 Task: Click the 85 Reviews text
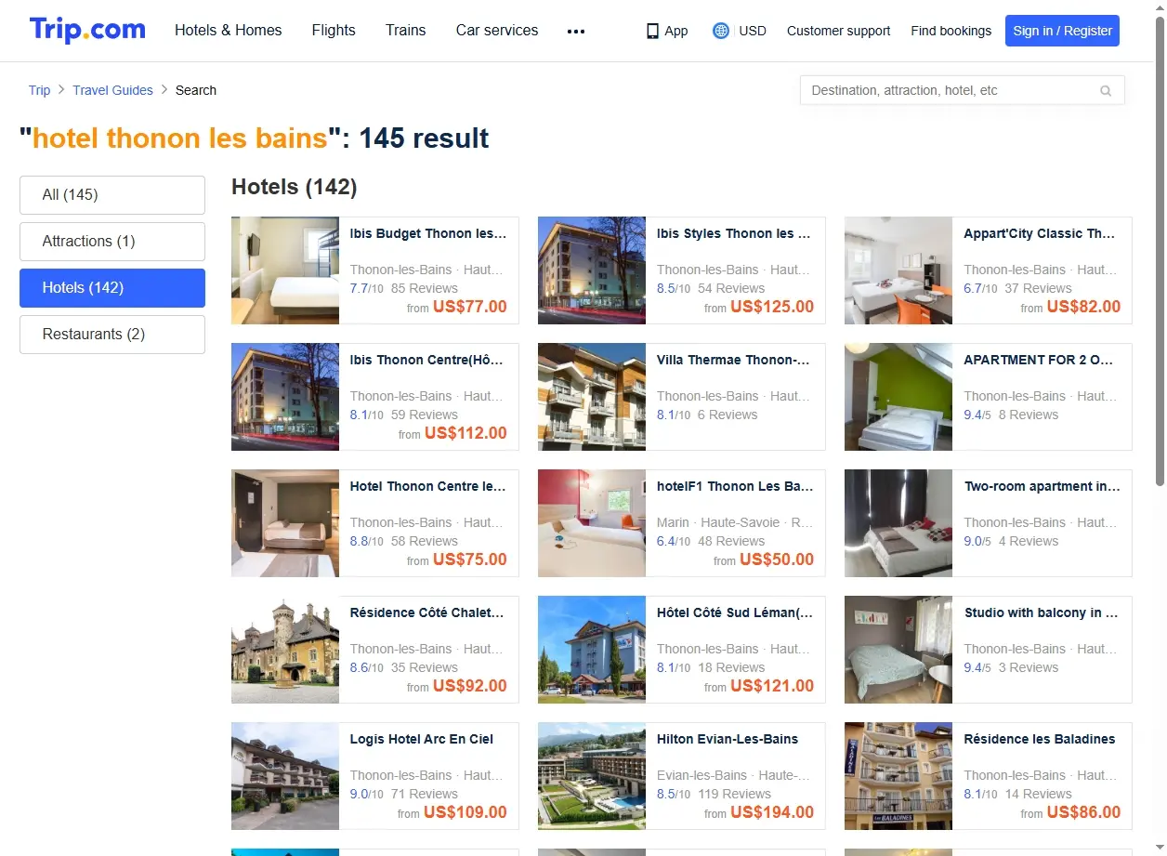pos(425,289)
